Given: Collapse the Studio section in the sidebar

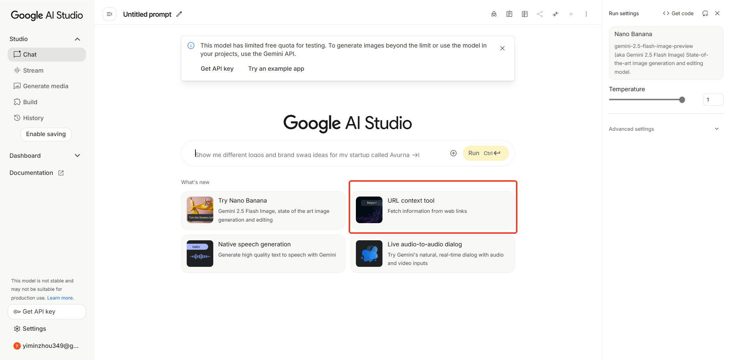Looking at the screenshot, I should pyautogui.click(x=77, y=39).
